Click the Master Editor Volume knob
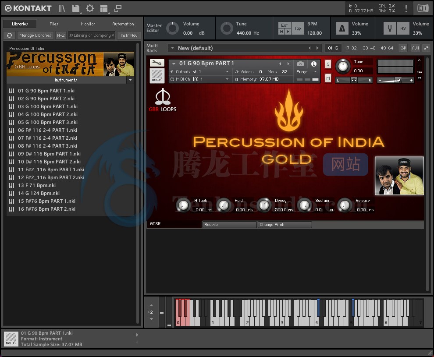This screenshot has width=434, height=357. tap(172, 28)
